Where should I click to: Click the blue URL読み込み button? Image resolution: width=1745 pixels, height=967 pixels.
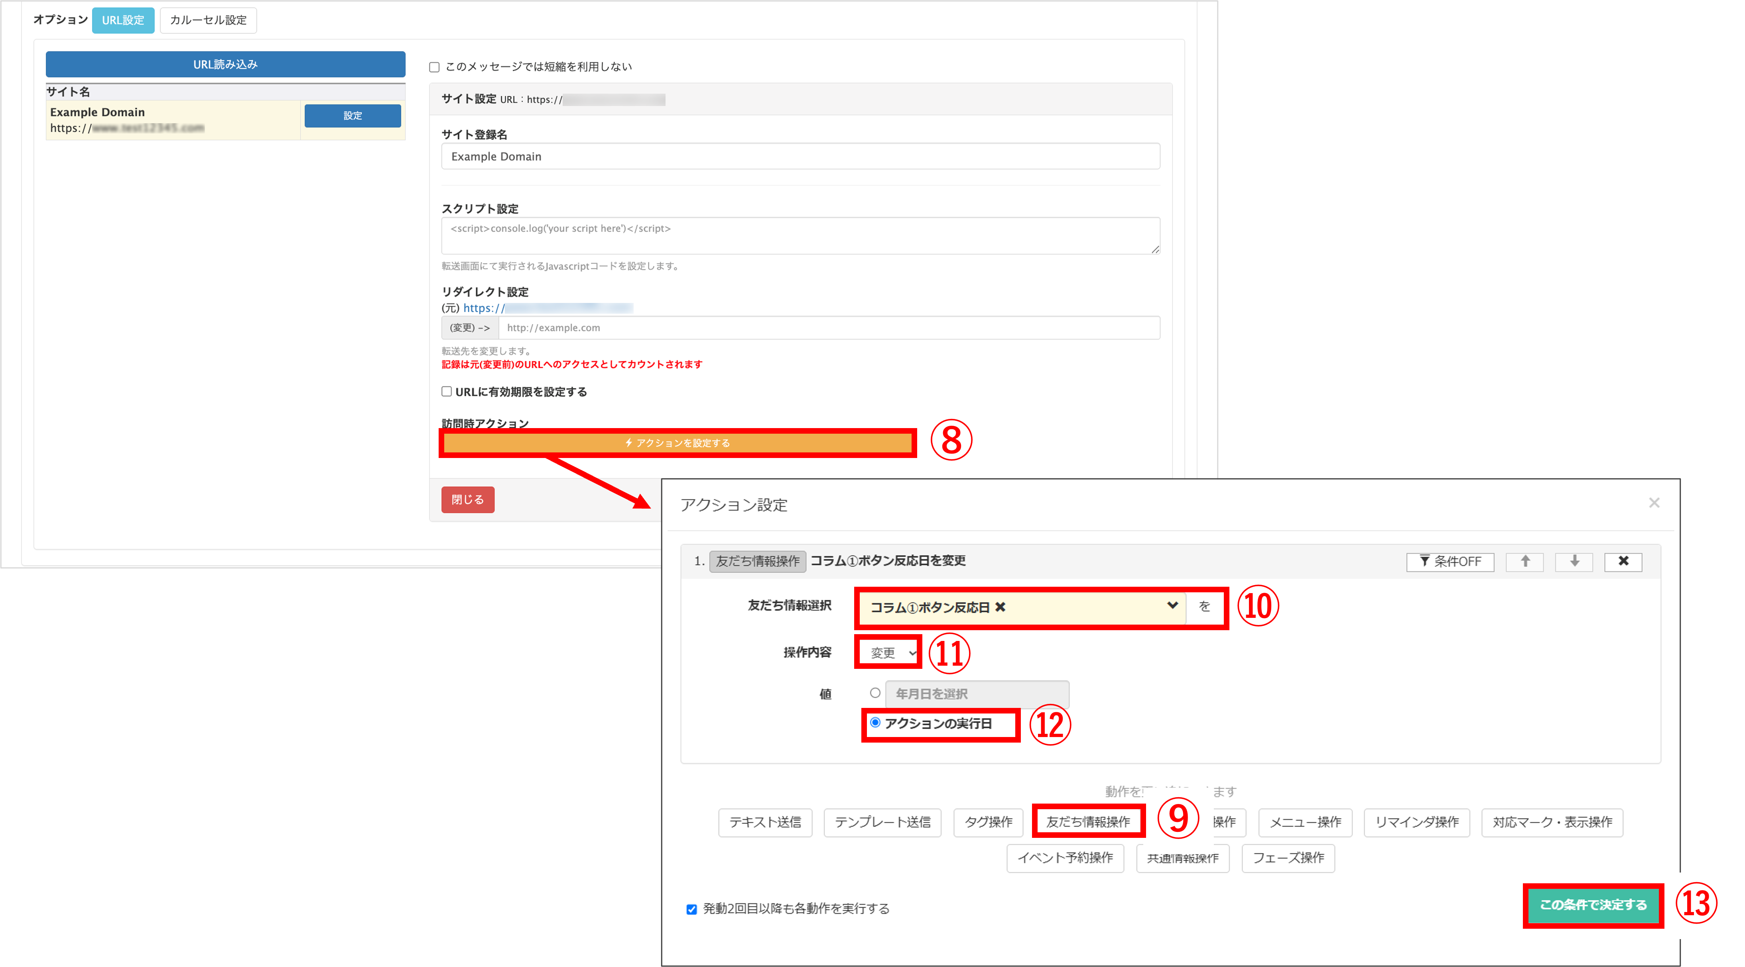click(225, 64)
